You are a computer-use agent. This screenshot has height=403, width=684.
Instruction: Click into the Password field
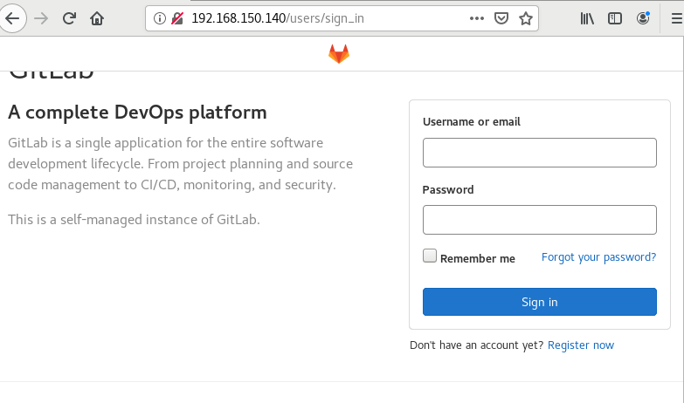539,220
